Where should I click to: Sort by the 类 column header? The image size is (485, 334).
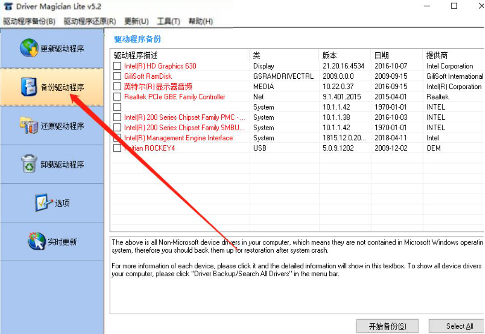(x=285, y=55)
